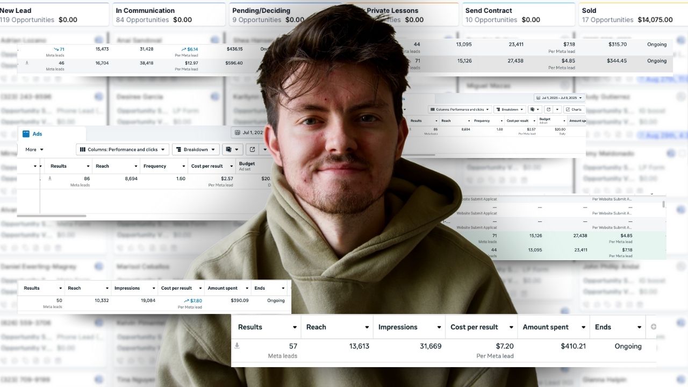688x387 pixels.
Task: Open Columns: Performance and clicks in Ads-tab panel
Action: click(123, 149)
